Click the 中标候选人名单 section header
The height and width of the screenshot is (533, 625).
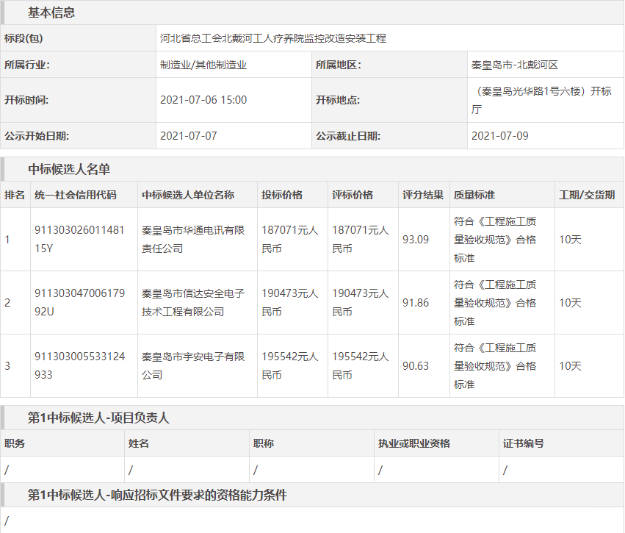pos(69,169)
